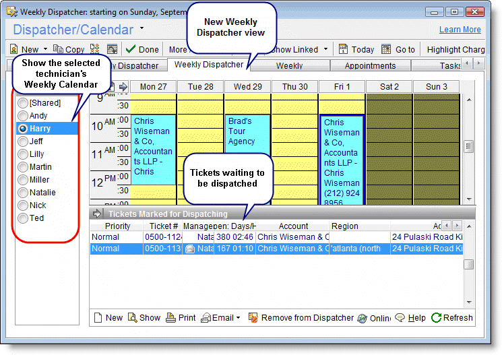The image size is (502, 355).
Task: Click the Today calendar icon in toolbar
Action: [343, 49]
